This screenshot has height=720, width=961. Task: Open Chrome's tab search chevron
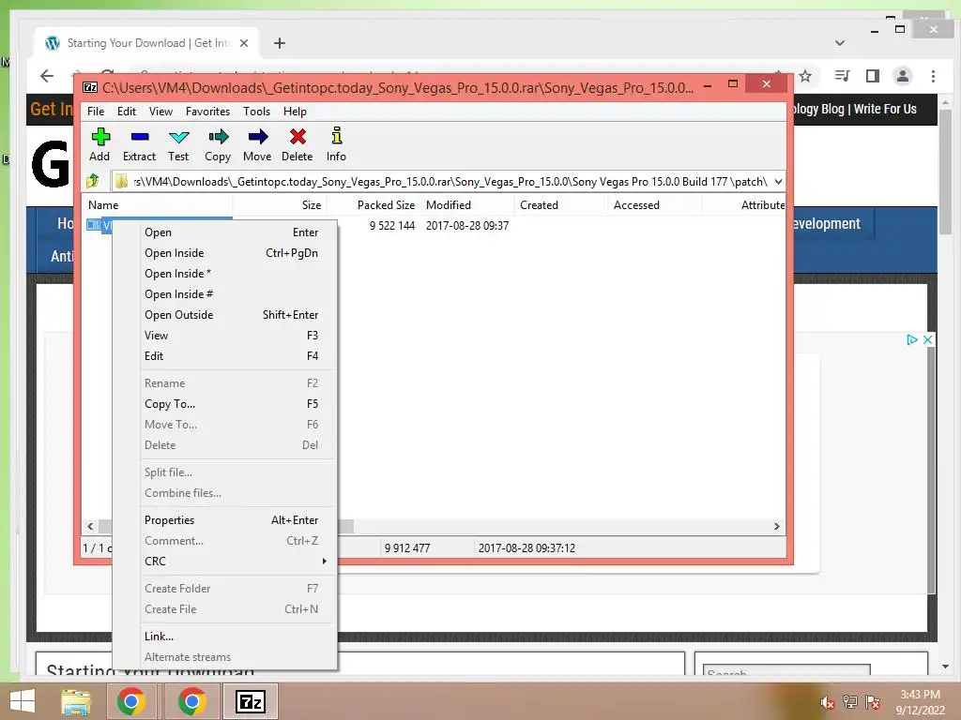coord(840,43)
